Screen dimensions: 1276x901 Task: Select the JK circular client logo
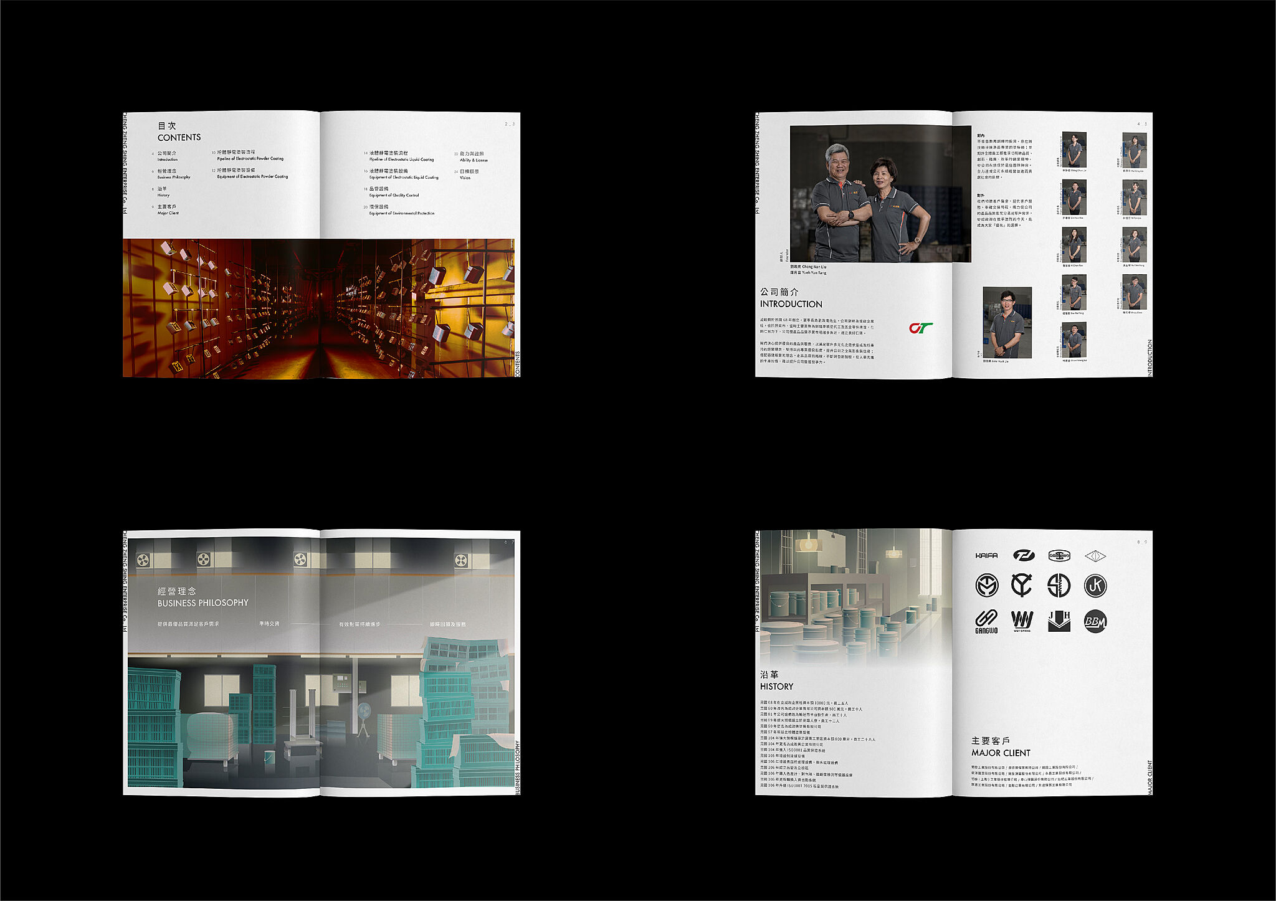pyautogui.click(x=1095, y=585)
